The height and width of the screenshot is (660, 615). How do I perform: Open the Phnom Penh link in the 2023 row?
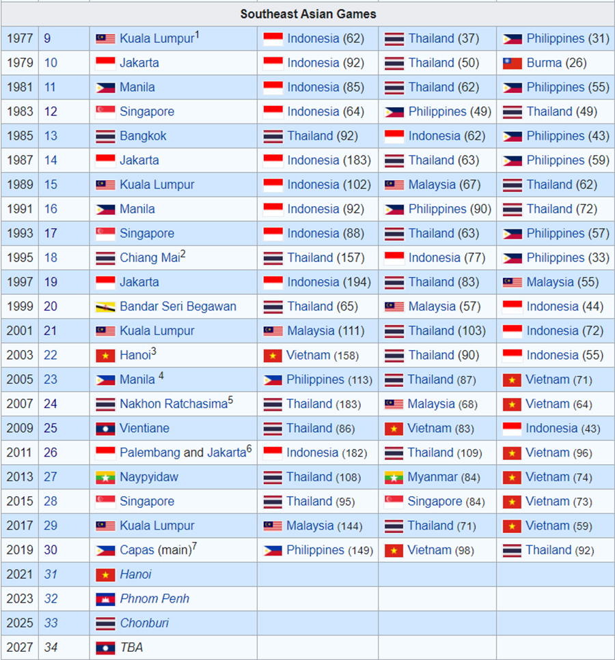(154, 599)
